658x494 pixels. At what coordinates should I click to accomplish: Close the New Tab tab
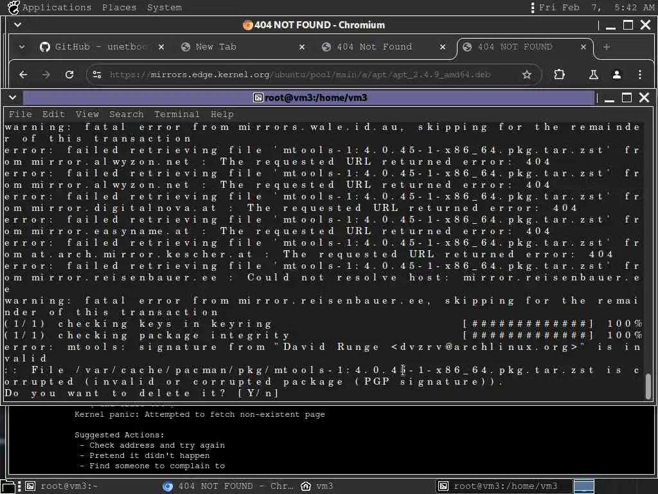pos(302,47)
